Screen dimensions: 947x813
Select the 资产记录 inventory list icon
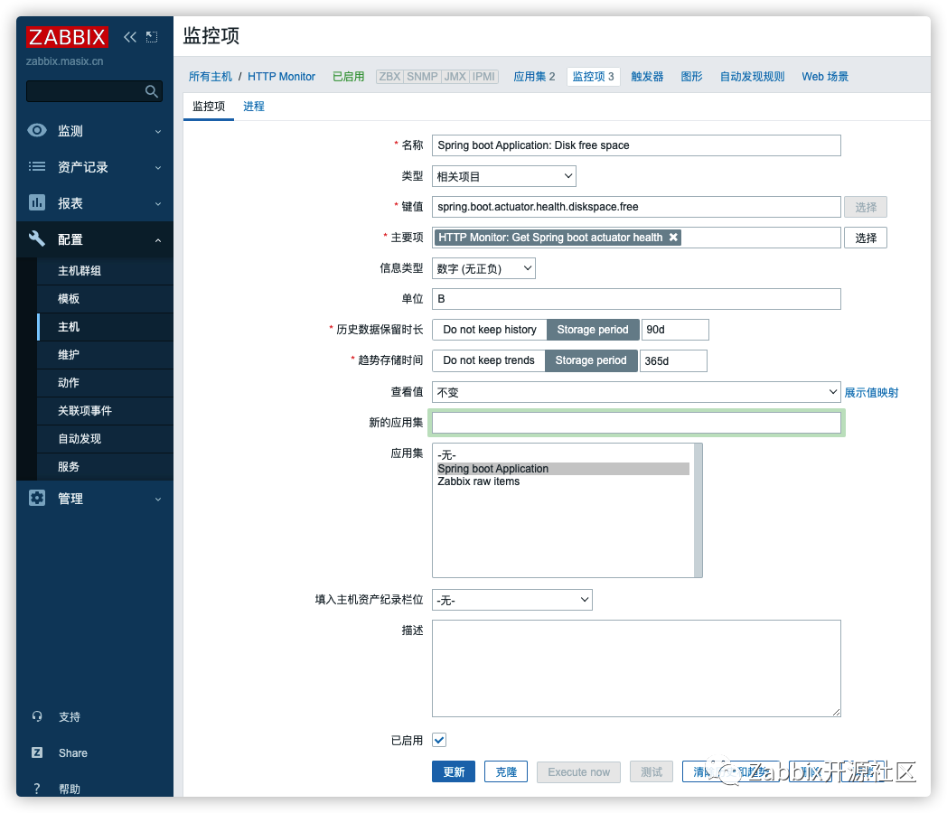pos(36,166)
